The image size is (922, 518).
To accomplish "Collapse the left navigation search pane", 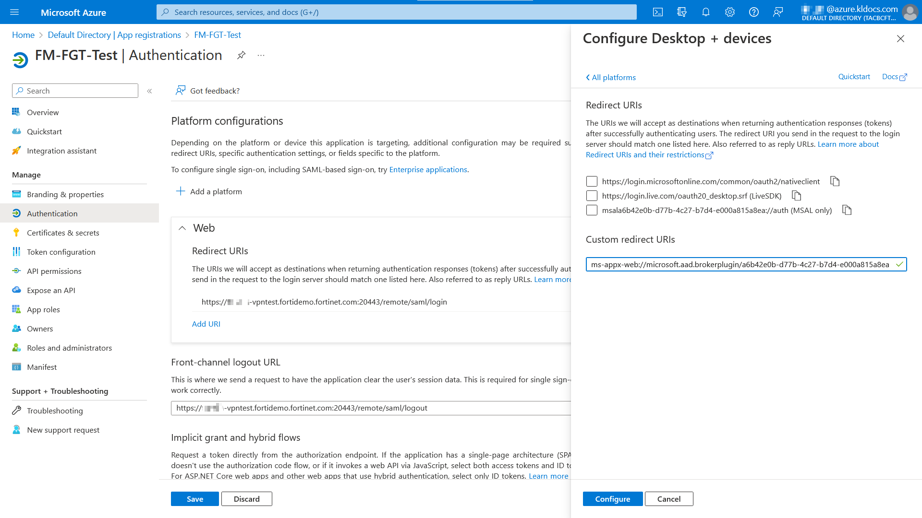I will tap(149, 91).
